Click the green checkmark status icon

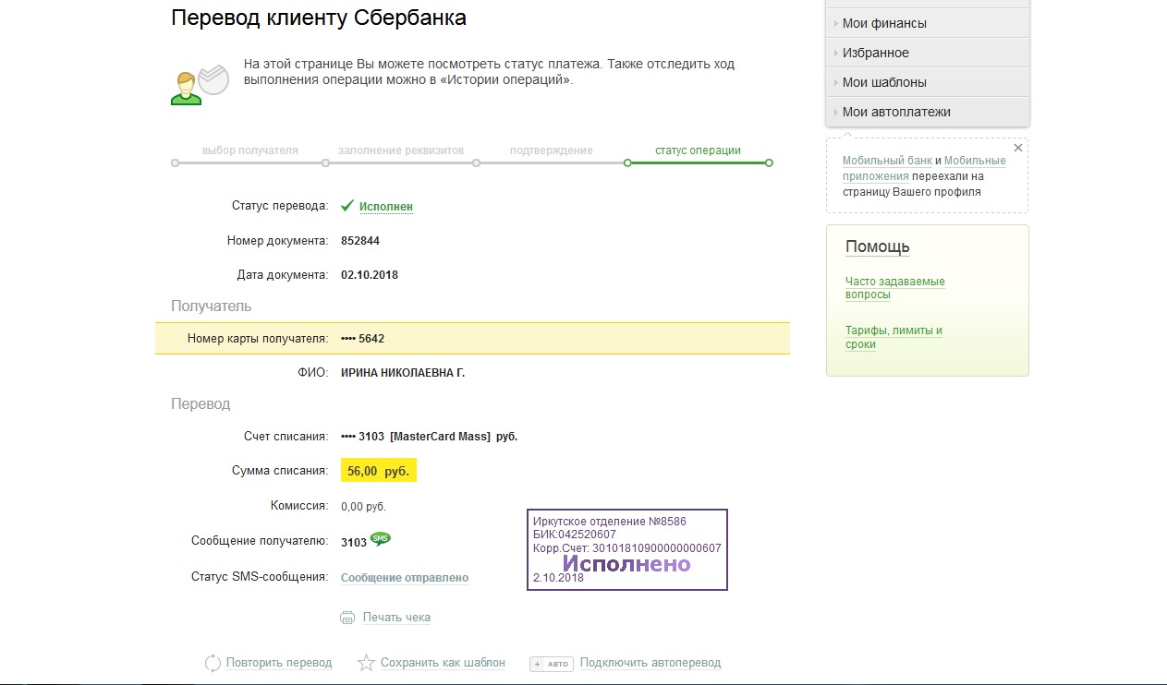(347, 206)
